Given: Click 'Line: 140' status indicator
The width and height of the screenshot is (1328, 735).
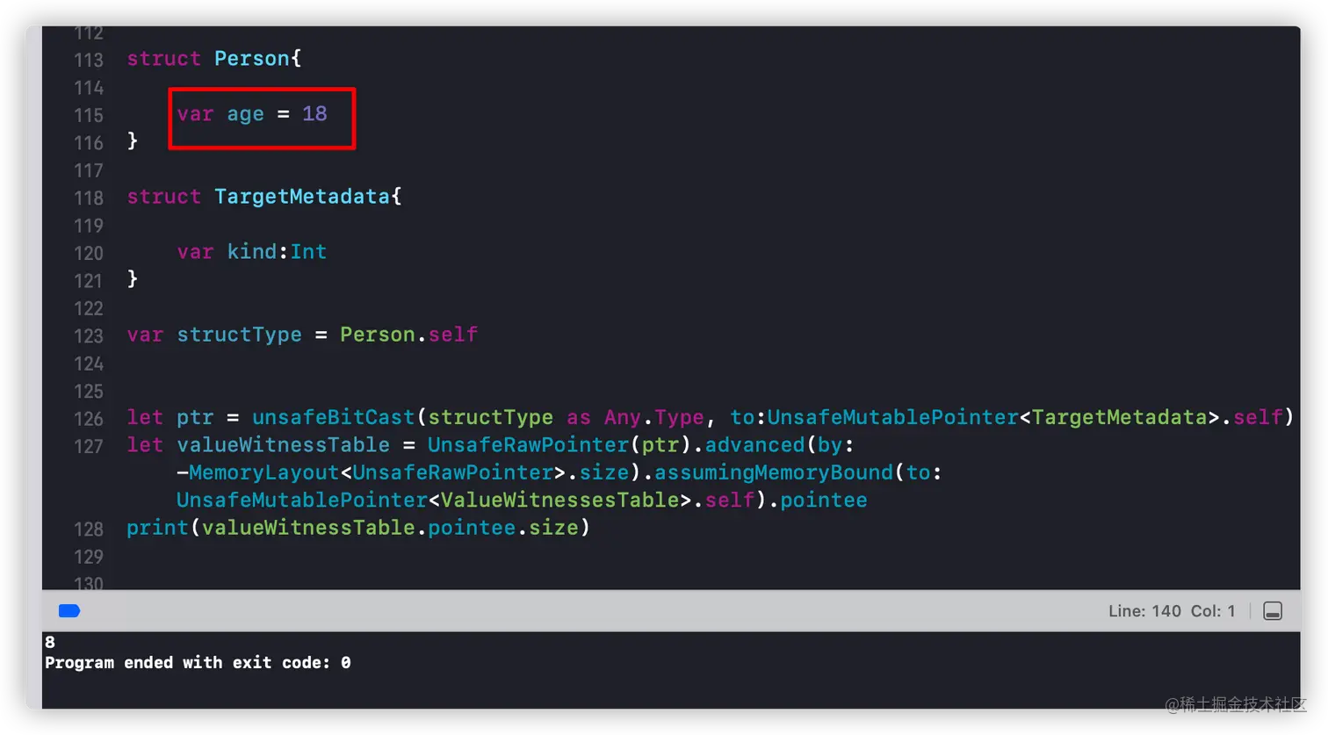Looking at the screenshot, I should (x=1144, y=611).
